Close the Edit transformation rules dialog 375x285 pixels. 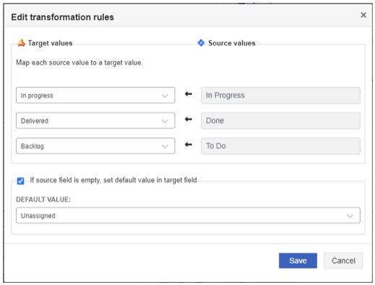[363, 15]
